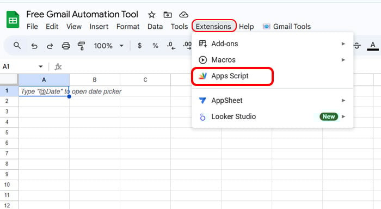Check the cloud save status icon
This screenshot has width=381, height=209.
pyautogui.click(x=184, y=15)
